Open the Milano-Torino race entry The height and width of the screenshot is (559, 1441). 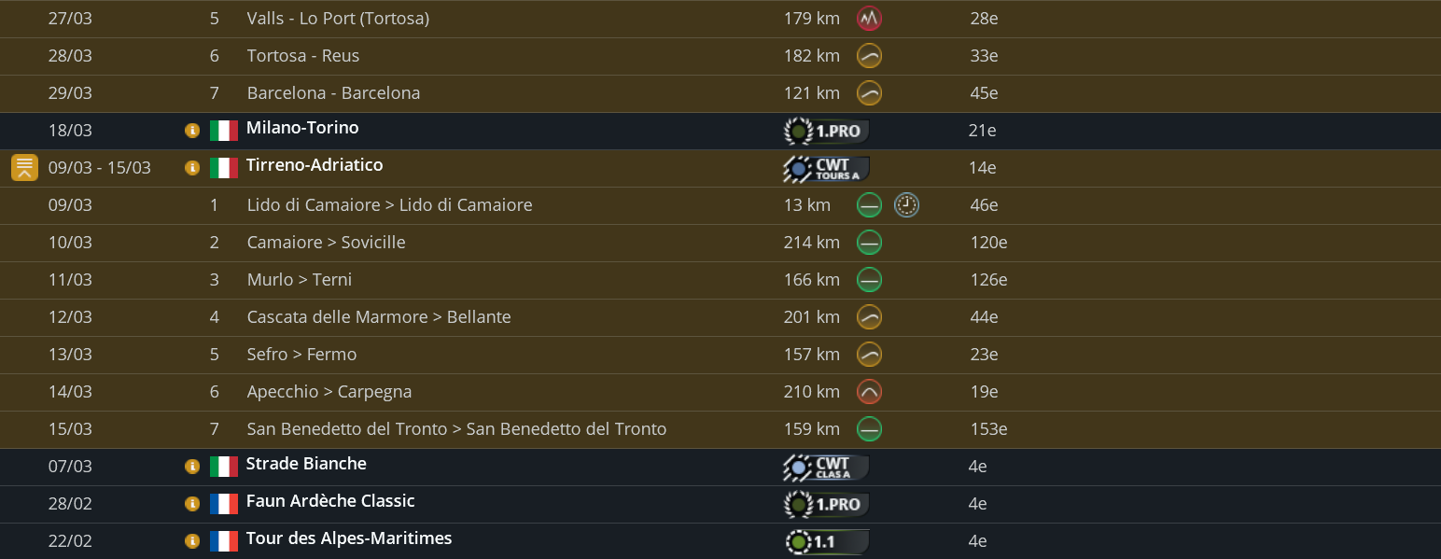302,128
